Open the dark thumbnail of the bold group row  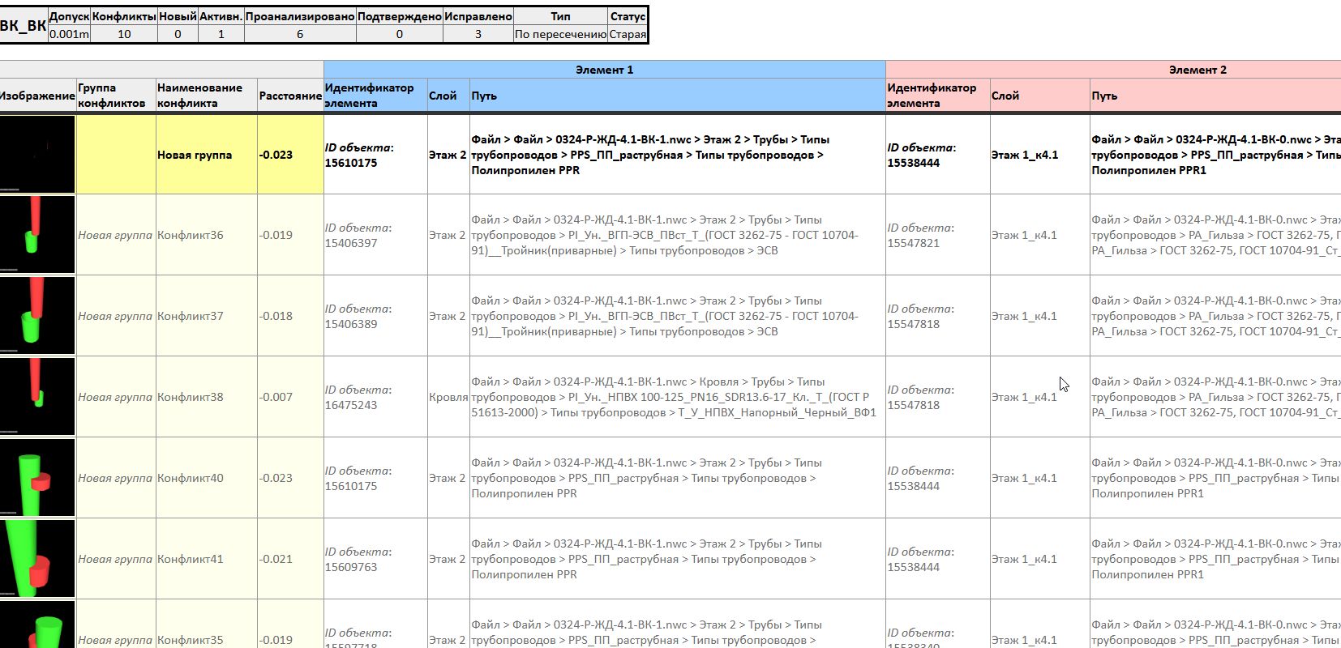pyautogui.click(x=37, y=154)
